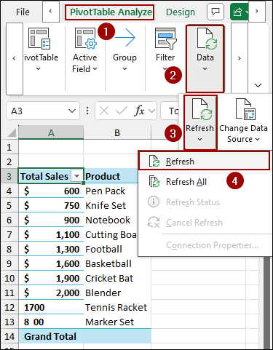This screenshot has height=350, width=273.
Task: Open the Active Field group
Action: 85,58
